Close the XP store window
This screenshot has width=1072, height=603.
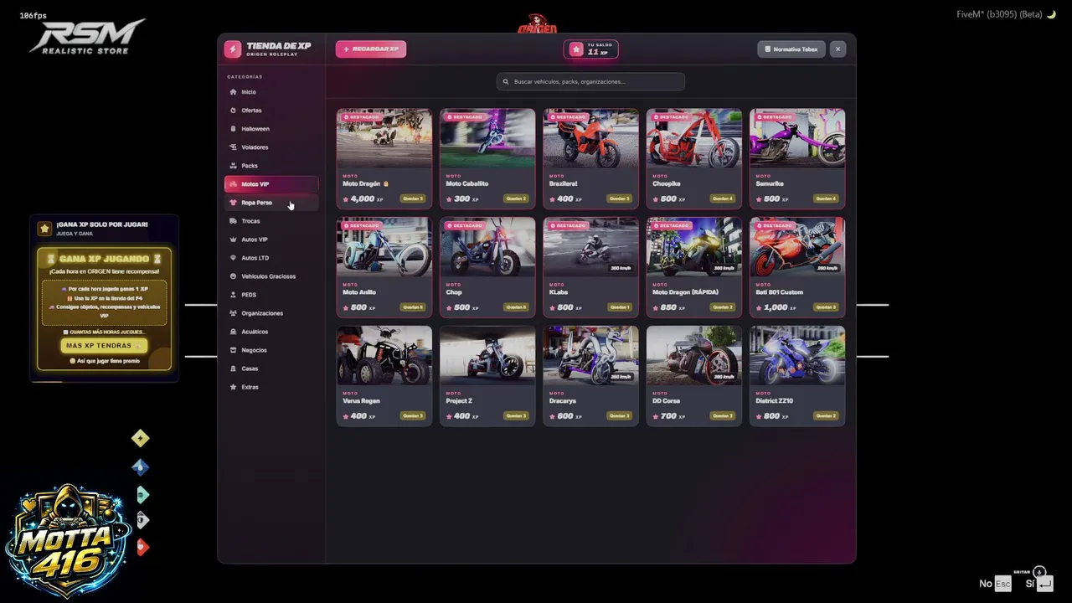(x=837, y=49)
